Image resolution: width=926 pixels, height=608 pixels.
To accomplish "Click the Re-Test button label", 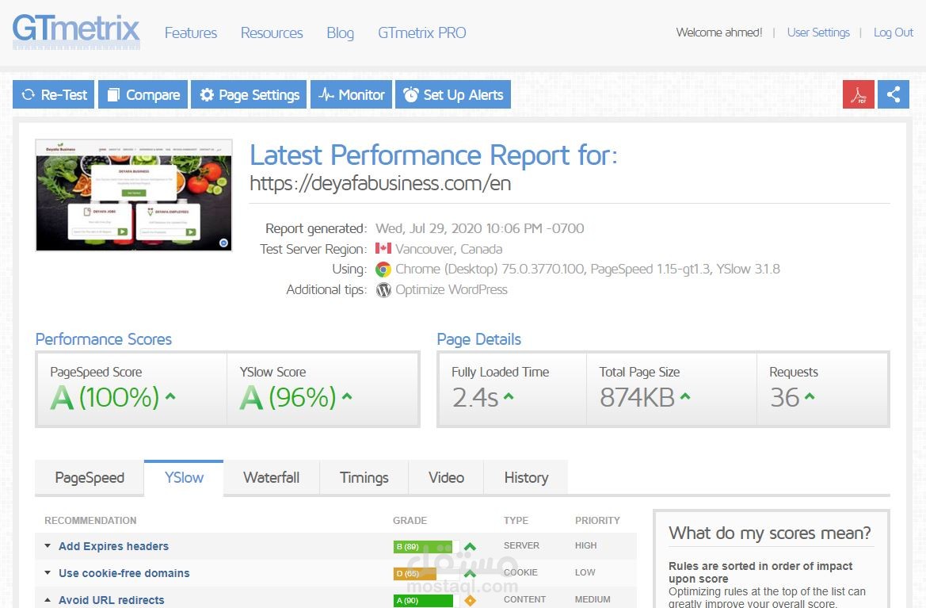I will pos(64,94).
